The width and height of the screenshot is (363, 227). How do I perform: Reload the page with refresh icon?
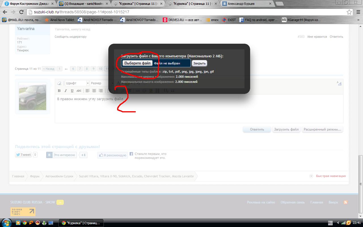21,12
